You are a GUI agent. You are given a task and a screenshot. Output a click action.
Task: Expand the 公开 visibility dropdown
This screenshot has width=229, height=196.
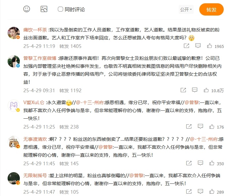tap(186, 10)
